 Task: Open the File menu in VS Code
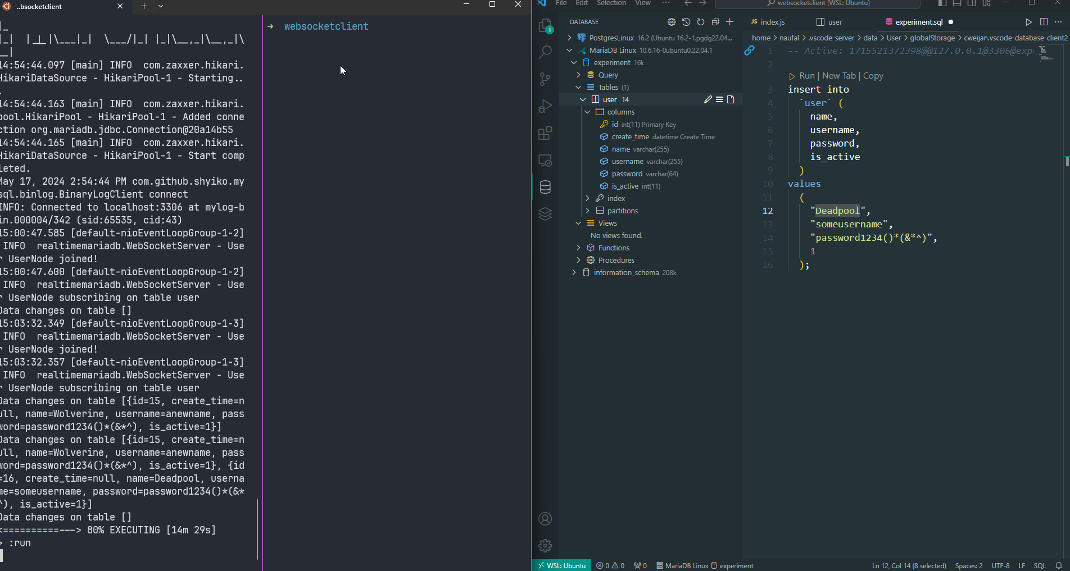[561, 3]
